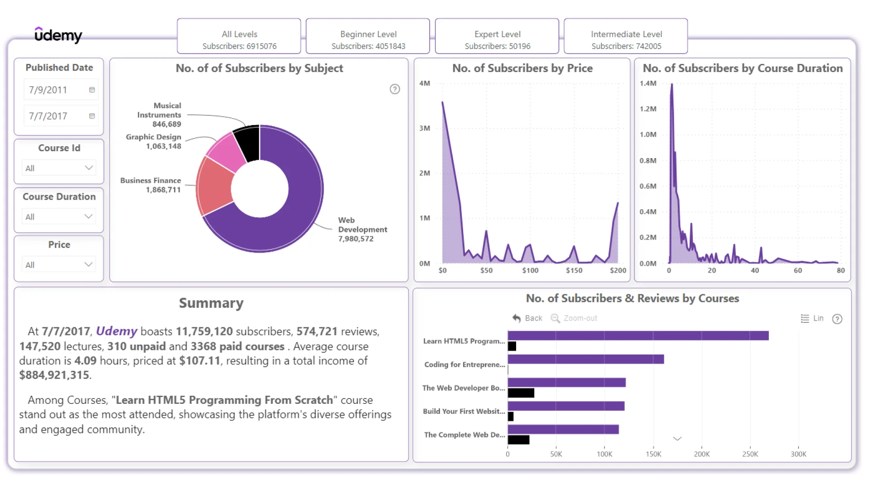Screen dimensions: 870x489
Task: Click the 11,759,120 subscribers figure
Action: (204, 331)
